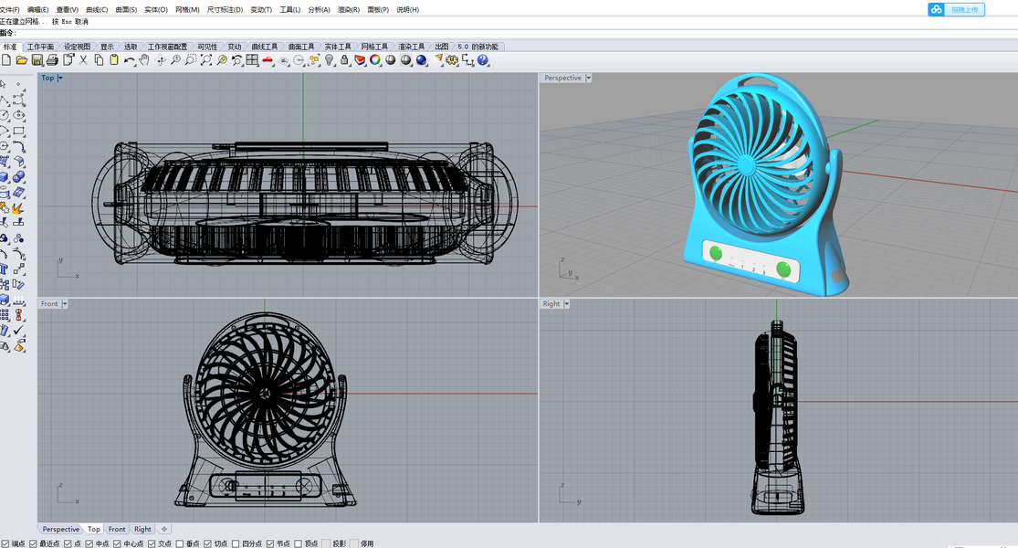
Task: Switch to the 曲线工具 toolbar tab
Action: 264,47
